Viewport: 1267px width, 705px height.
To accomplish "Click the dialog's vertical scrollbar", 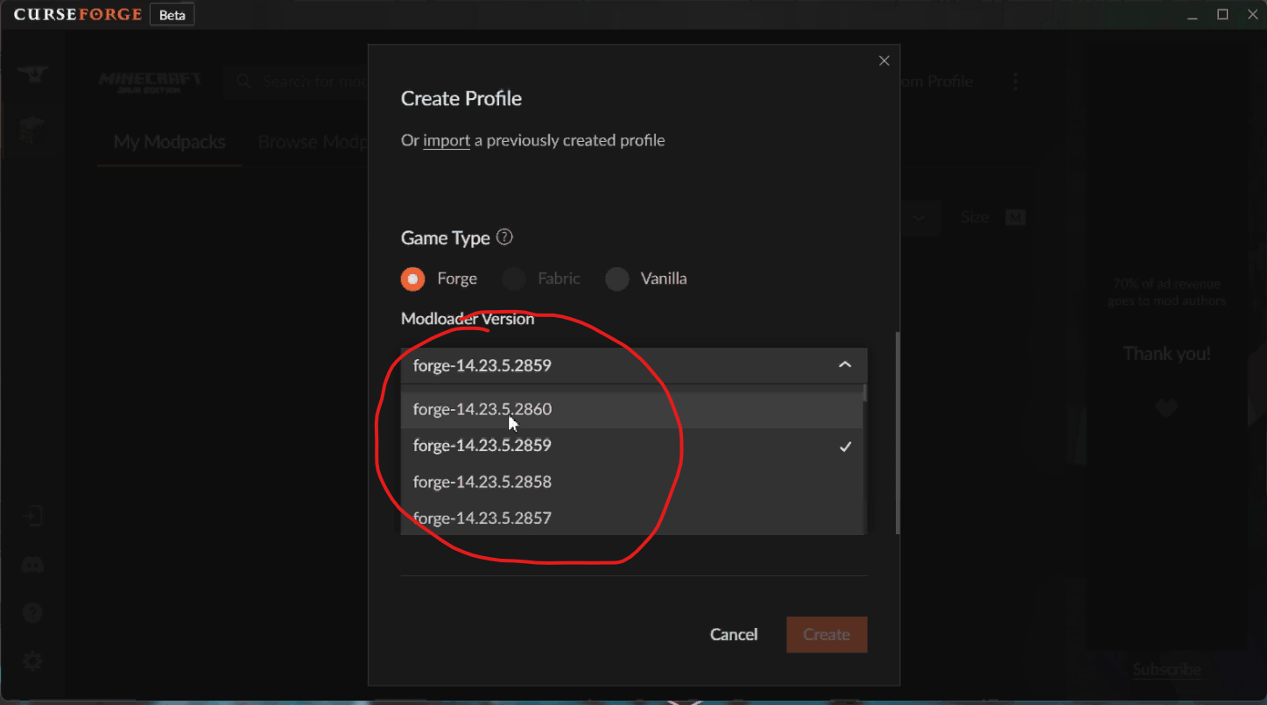I will coord(897,433).
